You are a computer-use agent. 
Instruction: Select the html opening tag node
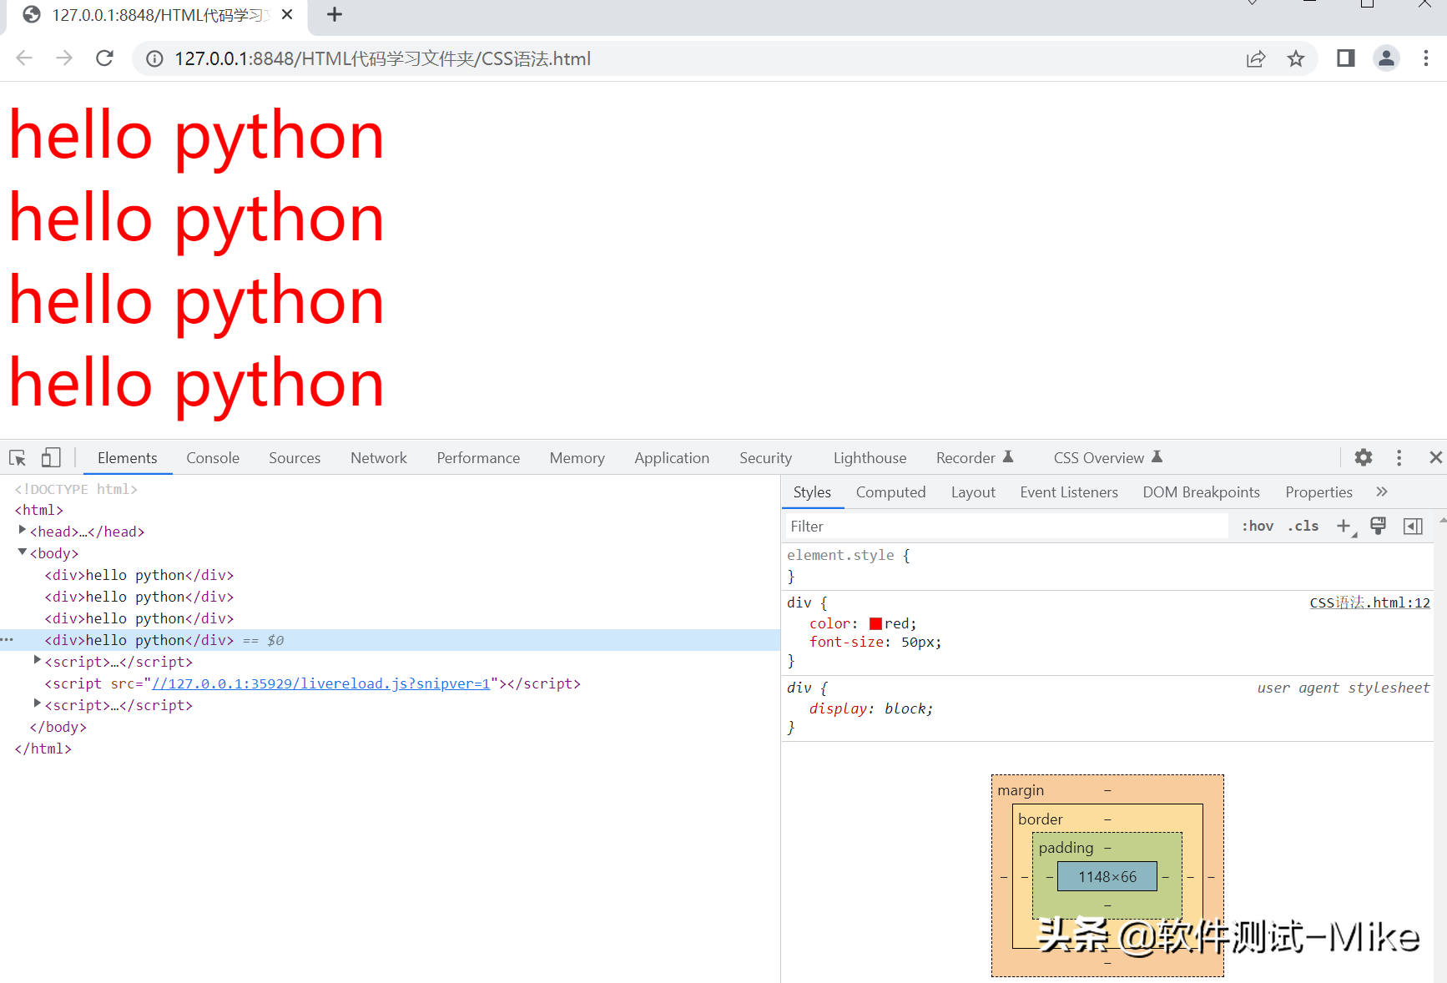[x=39, y=510]
